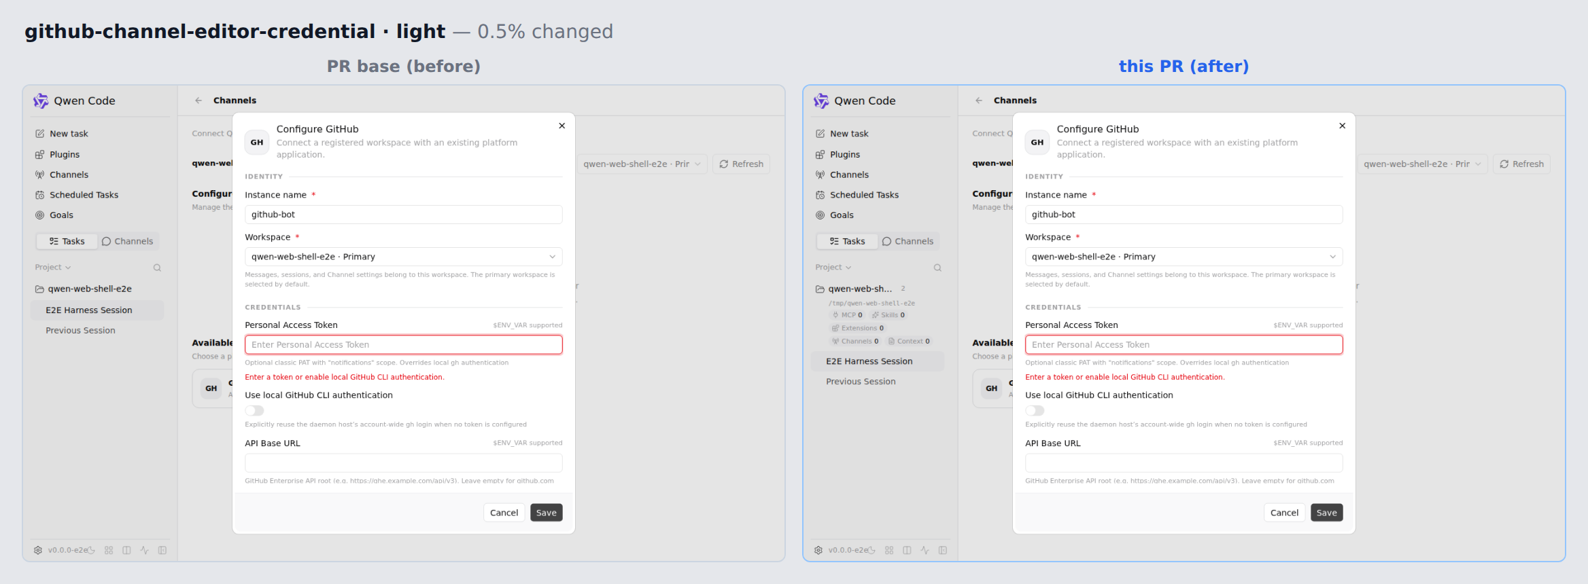Screen dimensions: 1588x584
Task: Open New task in the before panel sidebar
Action: coord(68,134)
